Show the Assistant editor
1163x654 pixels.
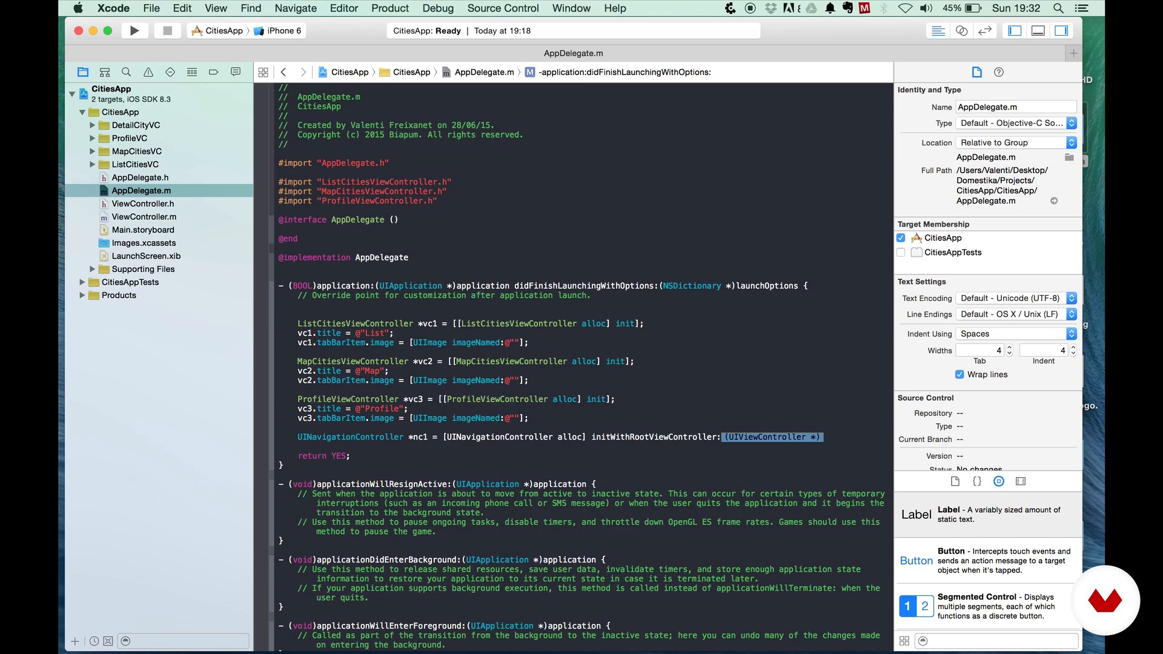click(961, 31)
